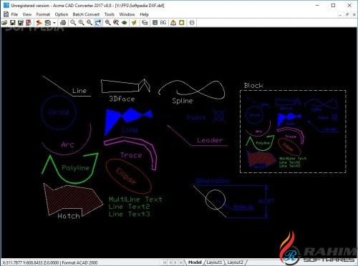Click the Open file folder icon
This screenshot has height=266, width=358.
(4, 23)
